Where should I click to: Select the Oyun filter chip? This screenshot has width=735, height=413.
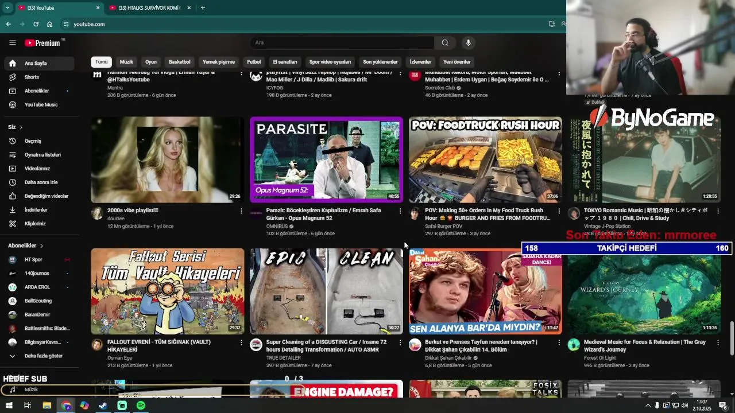click(151, 62)
